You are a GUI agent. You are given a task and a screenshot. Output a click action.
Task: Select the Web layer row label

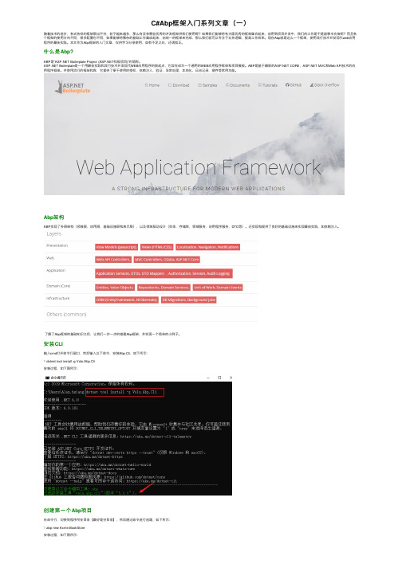point(50,258)
